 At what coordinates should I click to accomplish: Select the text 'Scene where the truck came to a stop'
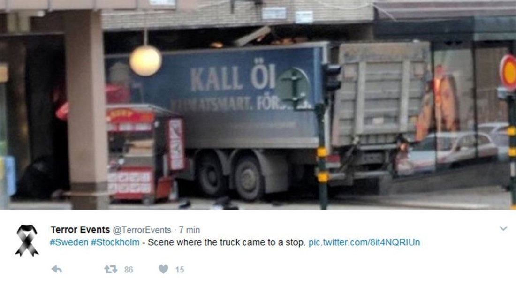[x=226, y=242]
